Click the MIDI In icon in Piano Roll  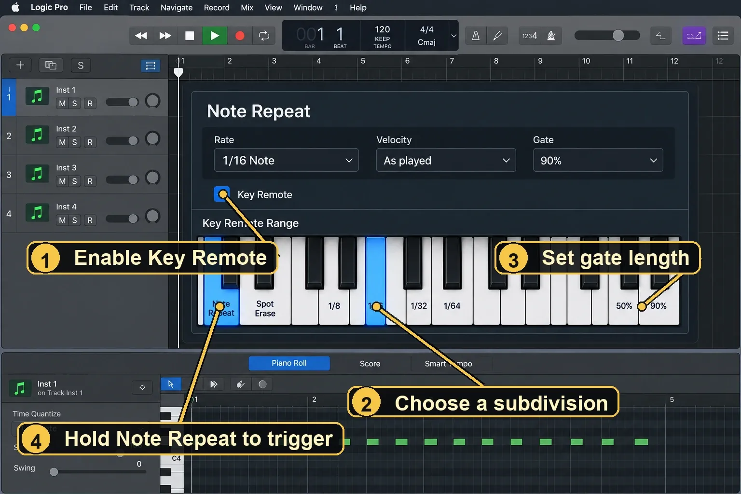pyautogui.click(x=214, y=384)
